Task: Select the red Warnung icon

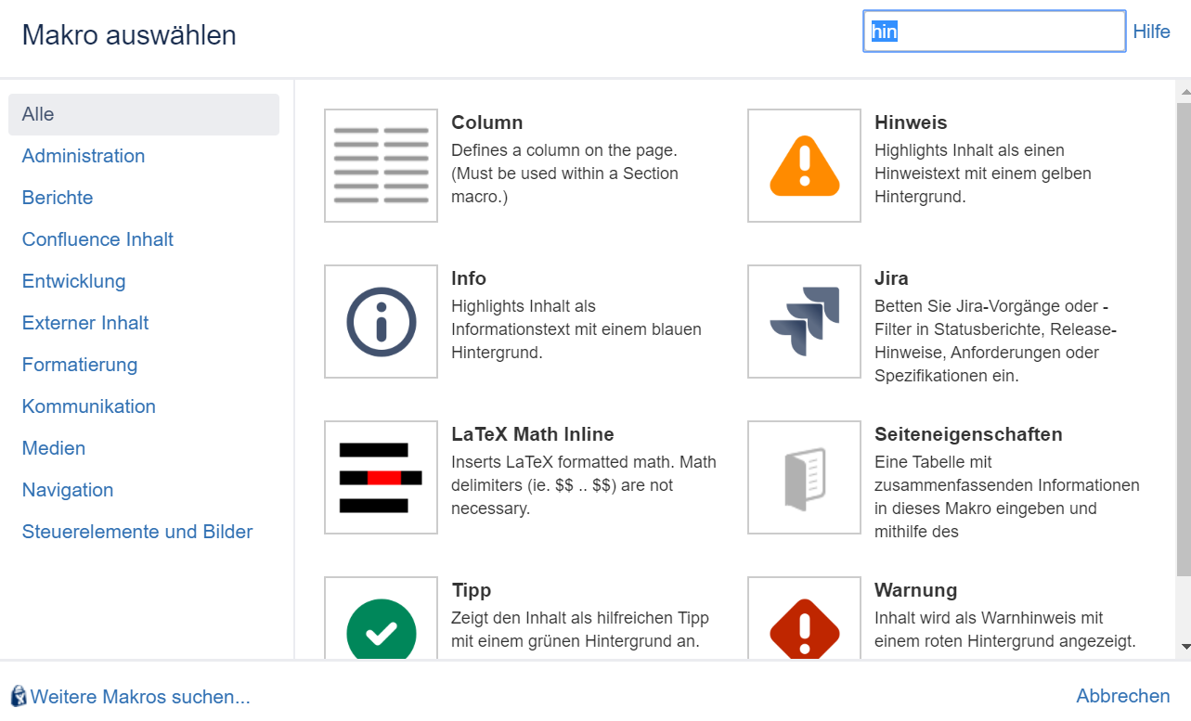Action: tap(804, 622)
